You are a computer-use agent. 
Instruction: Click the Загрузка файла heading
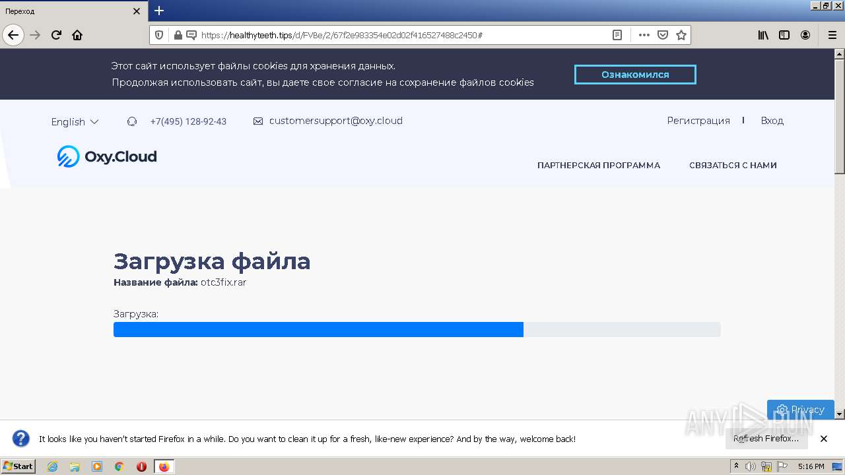click(x=212, y=261)
